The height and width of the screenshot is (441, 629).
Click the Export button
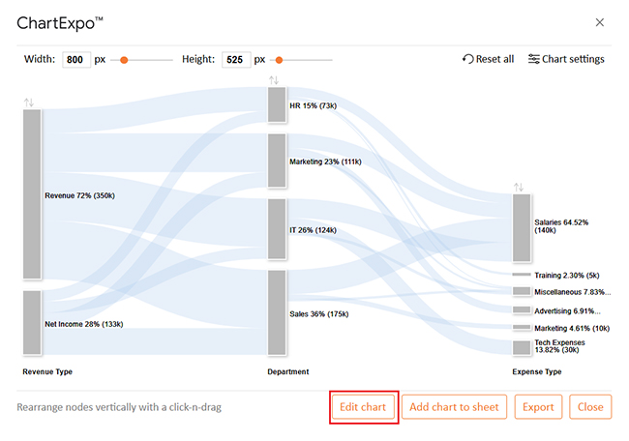tap(538, 407)
